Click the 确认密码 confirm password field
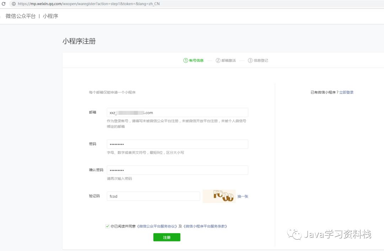 point(177,170)
